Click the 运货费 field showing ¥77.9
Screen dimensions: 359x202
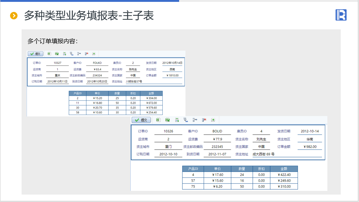click(x=217, y=139)
